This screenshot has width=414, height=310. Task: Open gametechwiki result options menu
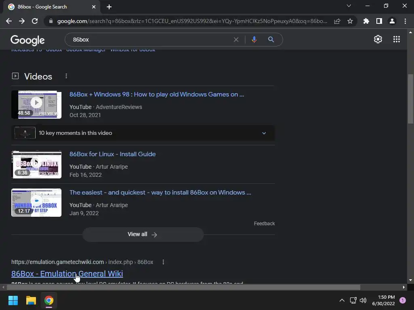[163, 262]
